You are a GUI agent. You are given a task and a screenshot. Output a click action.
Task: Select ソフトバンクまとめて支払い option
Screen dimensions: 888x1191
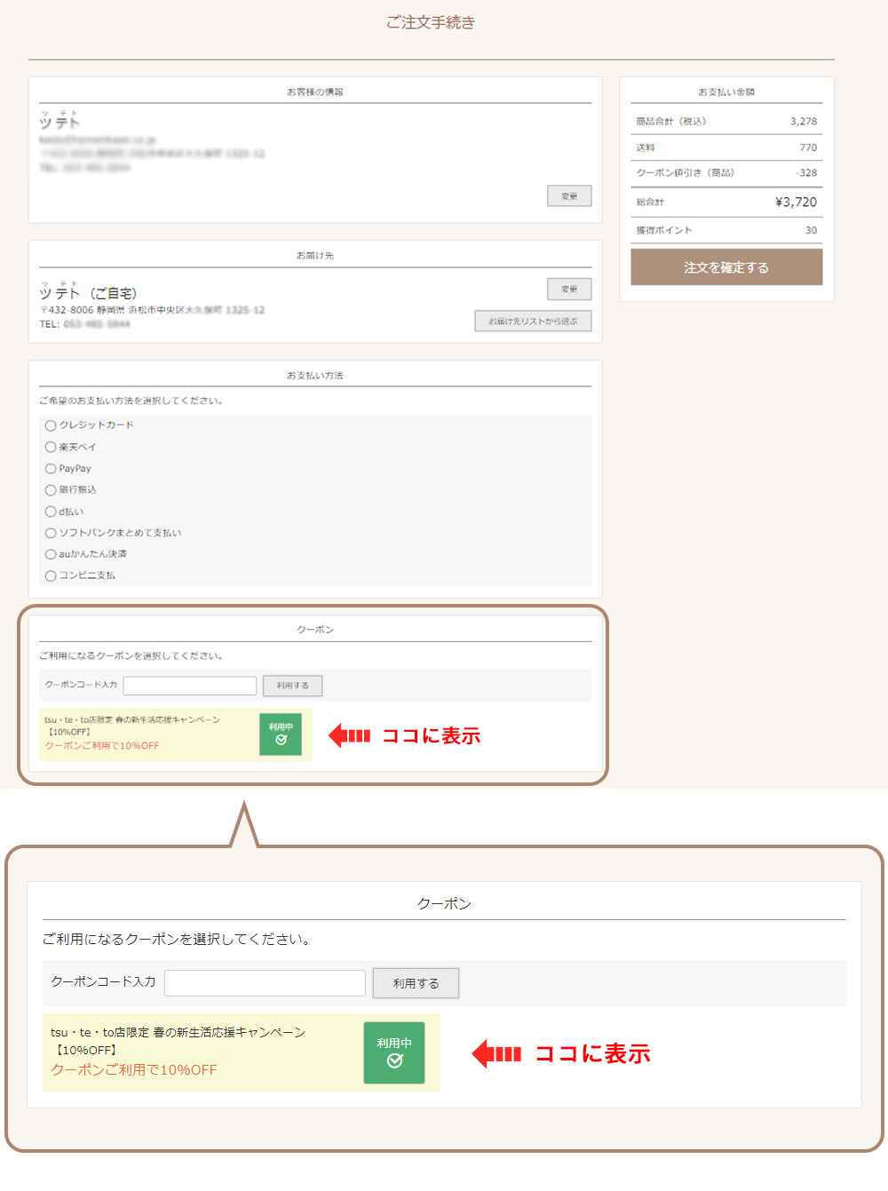click(51, 533)
